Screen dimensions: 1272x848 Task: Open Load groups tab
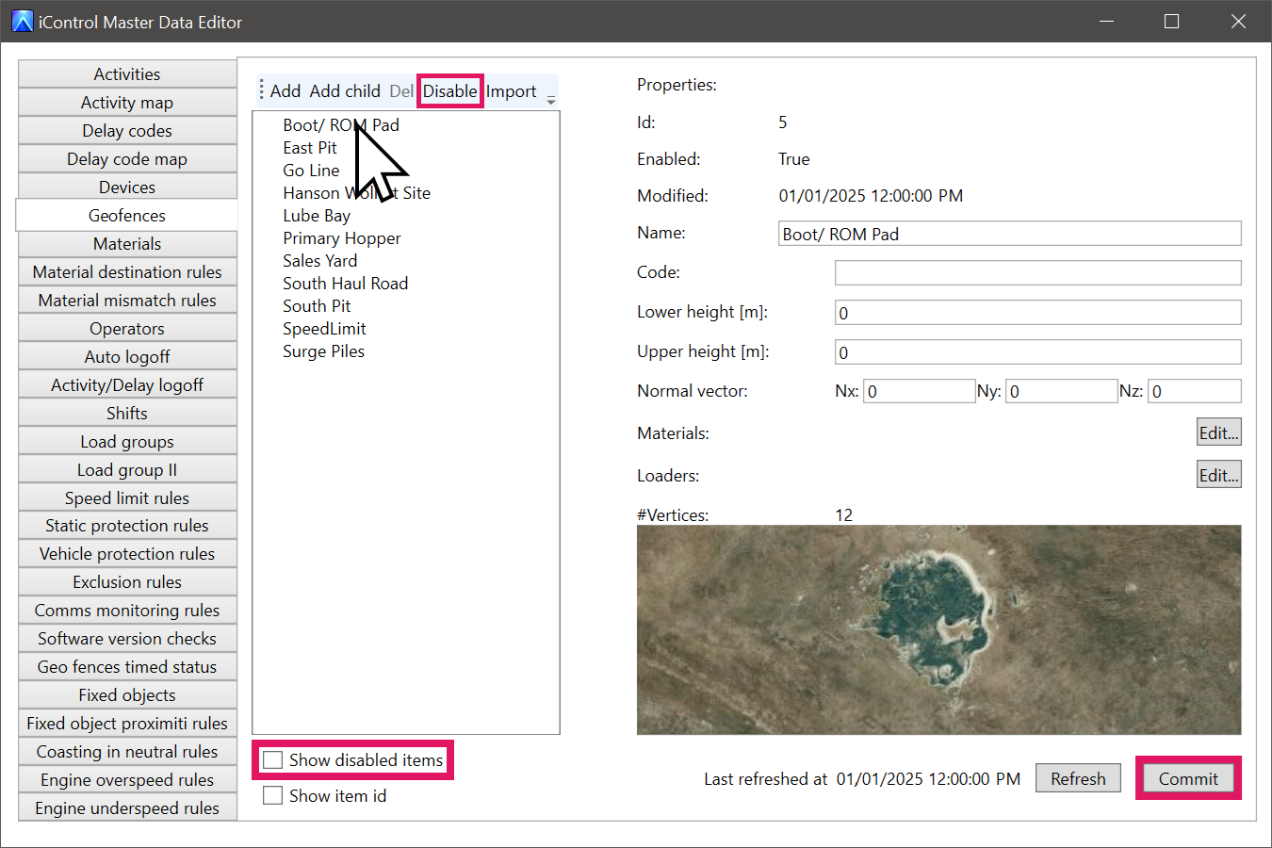point(127,442)
